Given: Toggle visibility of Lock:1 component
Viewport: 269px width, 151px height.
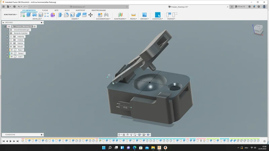Looking at the screenshot, I should pos(12,56).
